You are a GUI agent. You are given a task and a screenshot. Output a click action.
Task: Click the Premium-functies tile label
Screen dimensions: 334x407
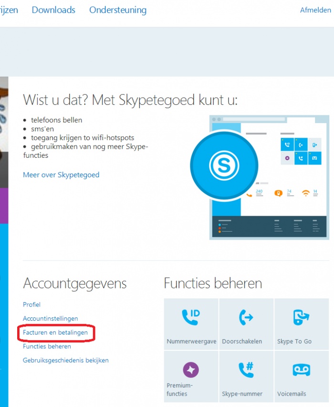tap(179, 389)
